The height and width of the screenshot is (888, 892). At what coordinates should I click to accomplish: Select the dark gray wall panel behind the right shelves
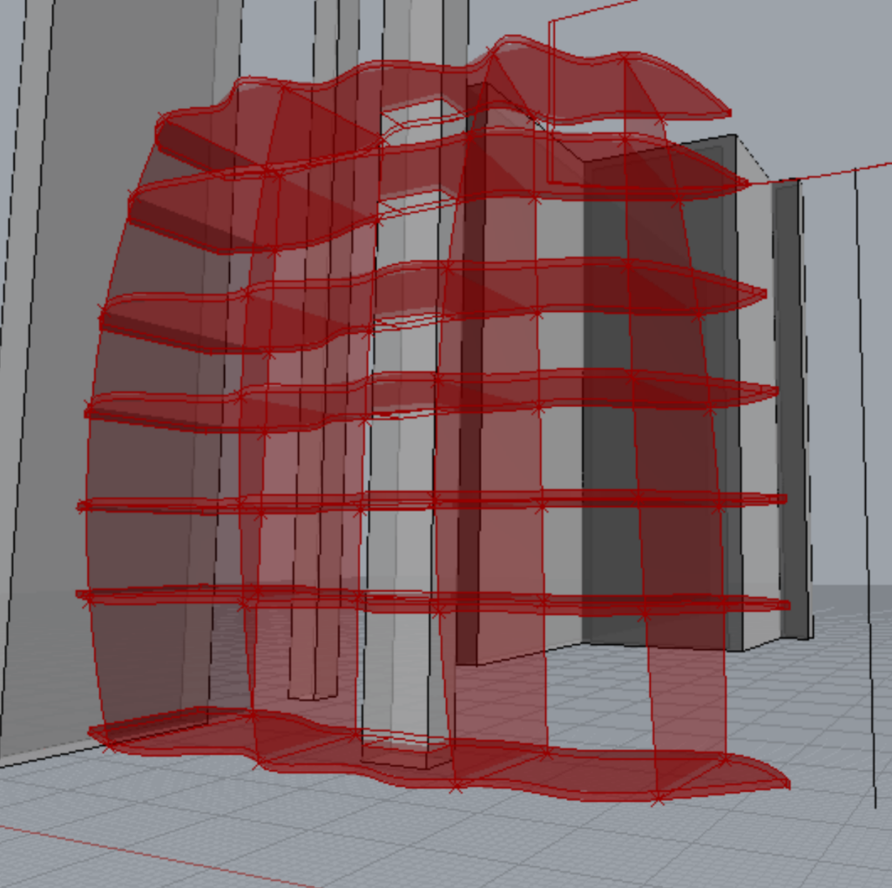pyautogui.click(x=663, y=393)
